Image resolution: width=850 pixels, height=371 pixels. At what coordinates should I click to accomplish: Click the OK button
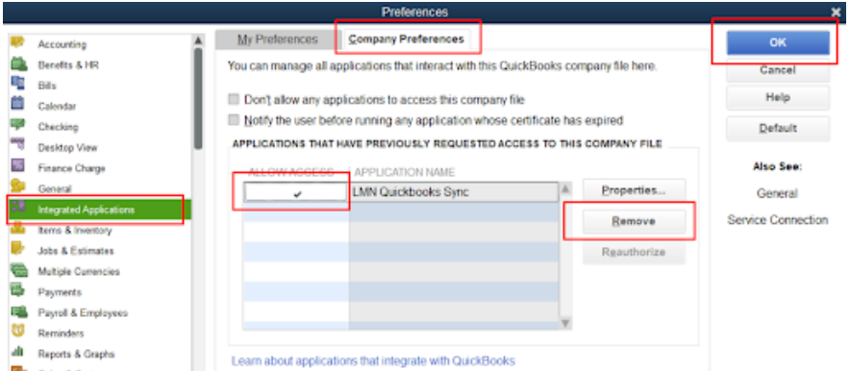pos(778,43)
